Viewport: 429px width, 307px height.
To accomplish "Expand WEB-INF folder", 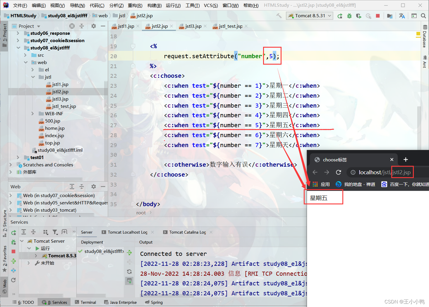I will [x=33, y=114].
